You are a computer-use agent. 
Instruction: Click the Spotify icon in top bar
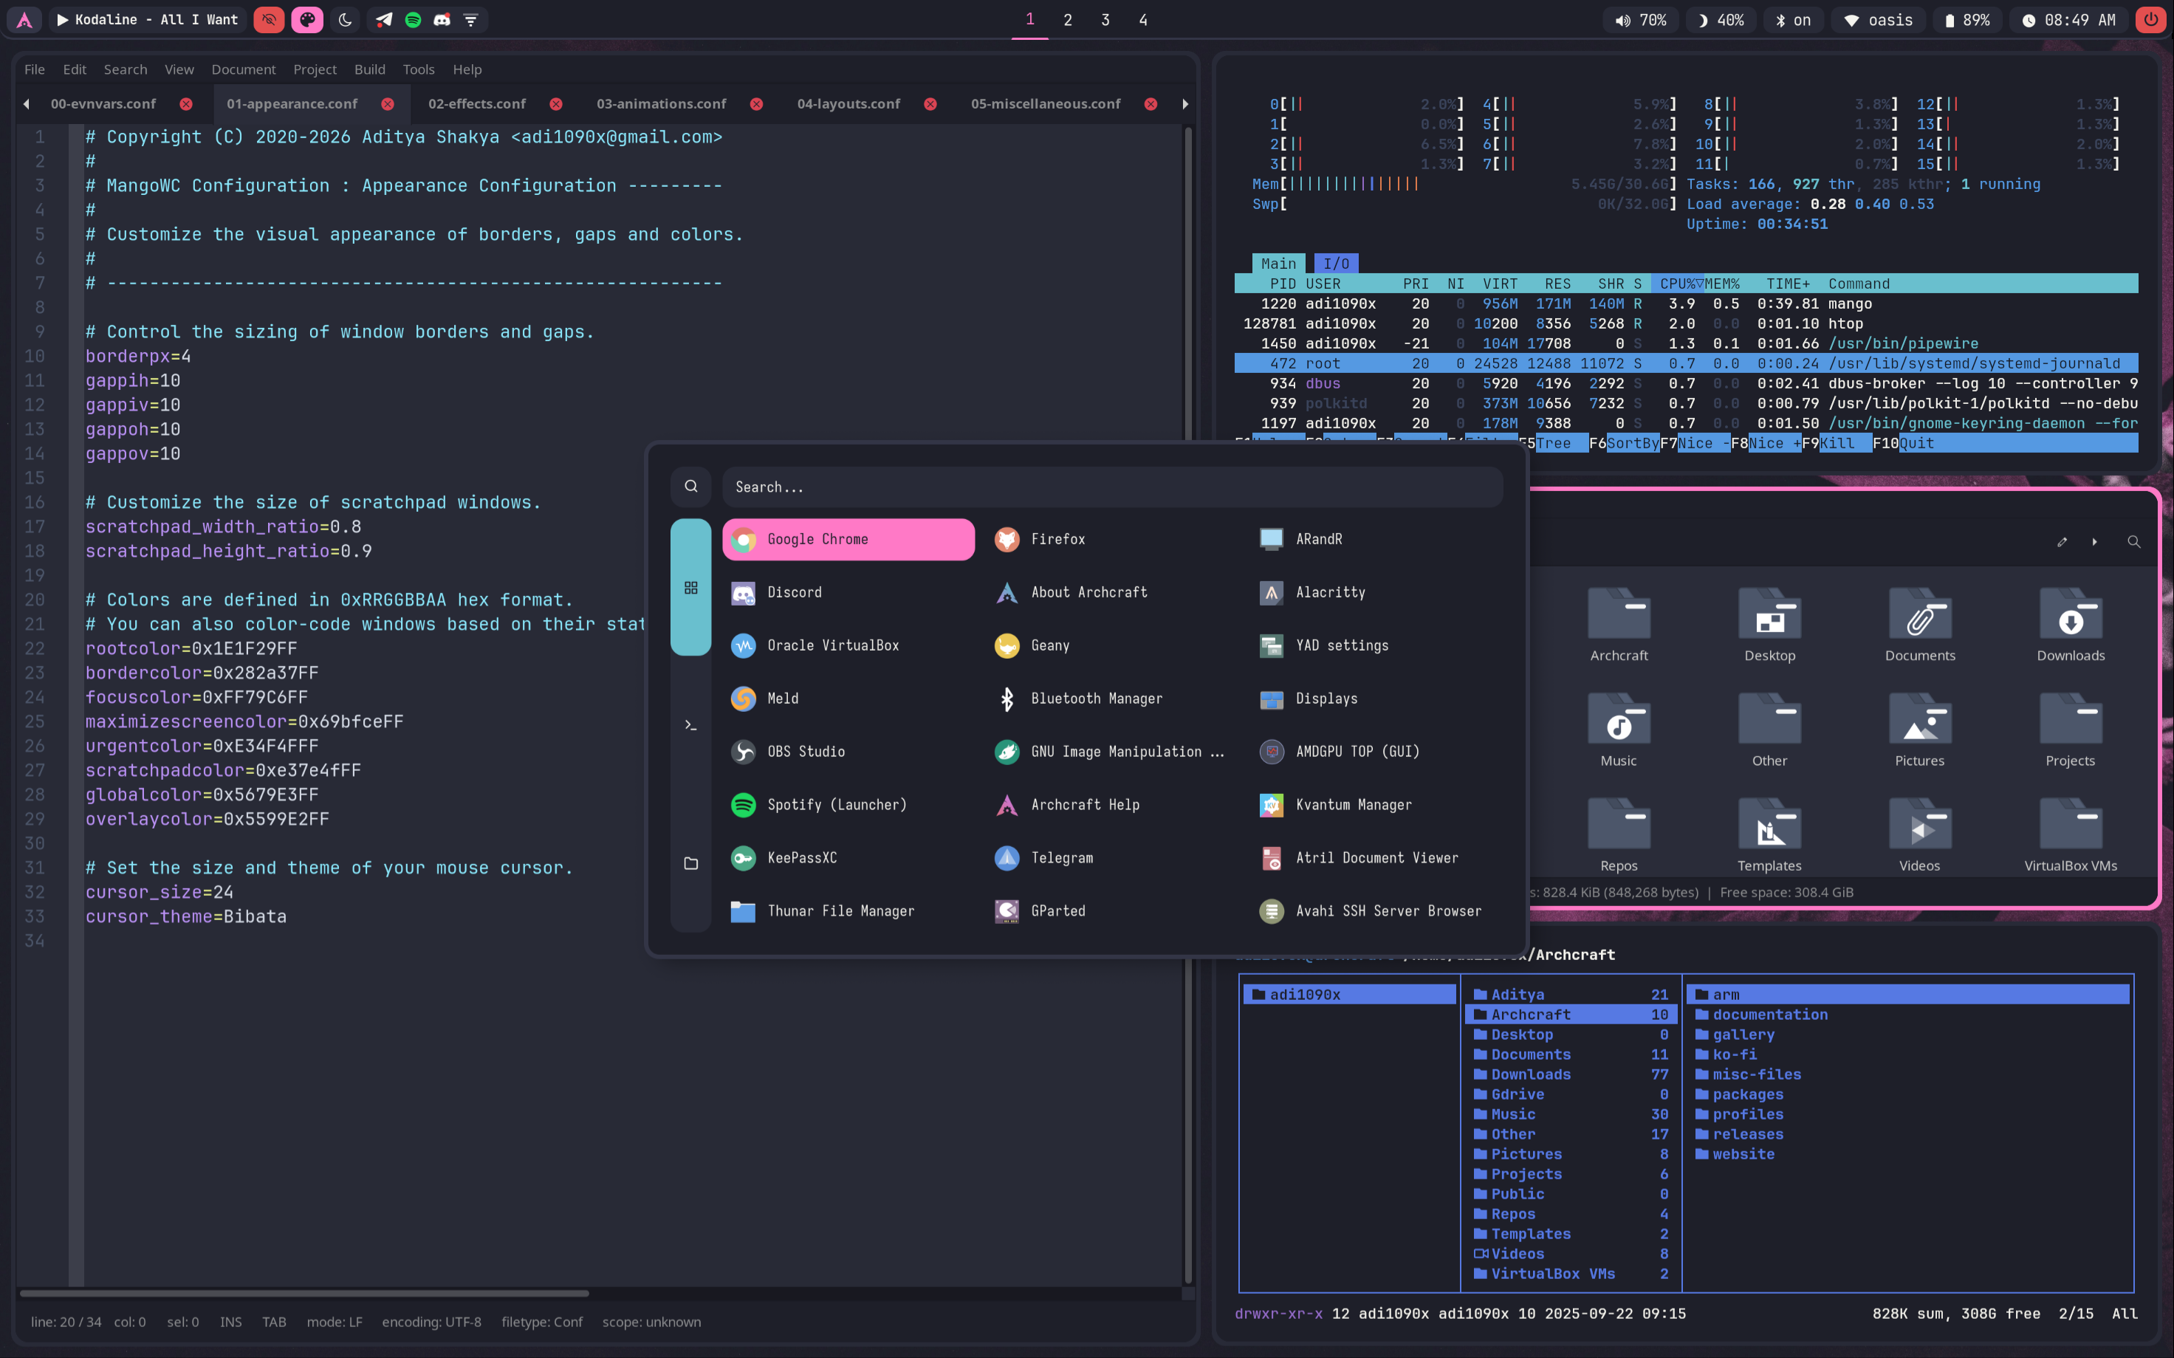413,20
